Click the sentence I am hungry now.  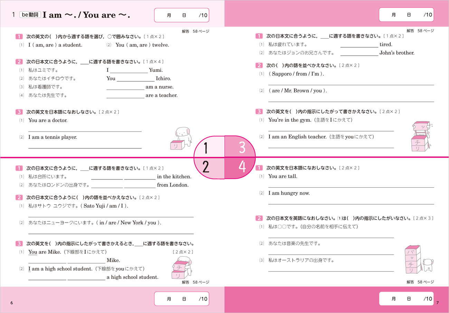(289, 193)
